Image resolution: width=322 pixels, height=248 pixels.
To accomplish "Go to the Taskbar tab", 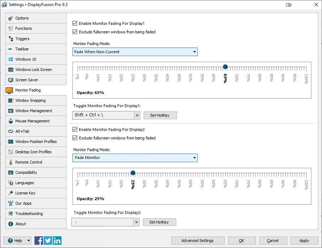I will click(22, 49).
